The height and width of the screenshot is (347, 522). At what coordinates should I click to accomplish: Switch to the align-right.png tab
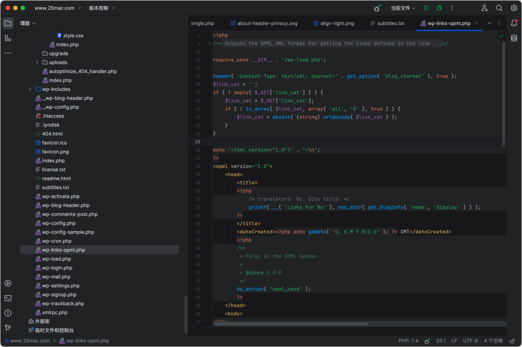[334, 23]
